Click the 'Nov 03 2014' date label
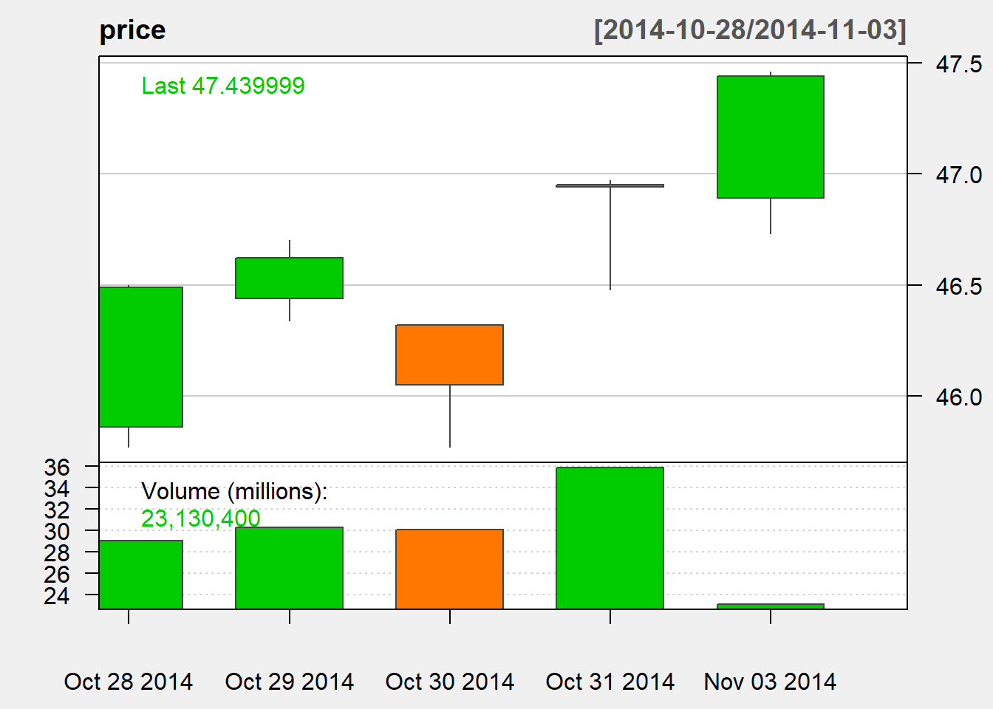Screen dimensions: 993x709 coord(770,681)
